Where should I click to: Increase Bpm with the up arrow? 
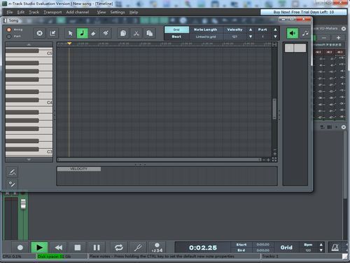(x=321, y=245)
